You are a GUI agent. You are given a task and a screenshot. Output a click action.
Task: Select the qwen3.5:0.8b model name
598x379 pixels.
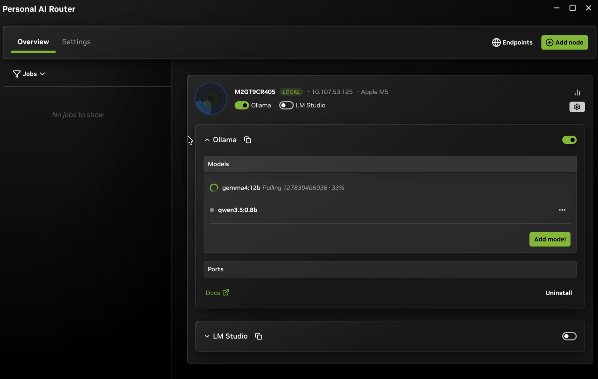[x=238, y=210]
